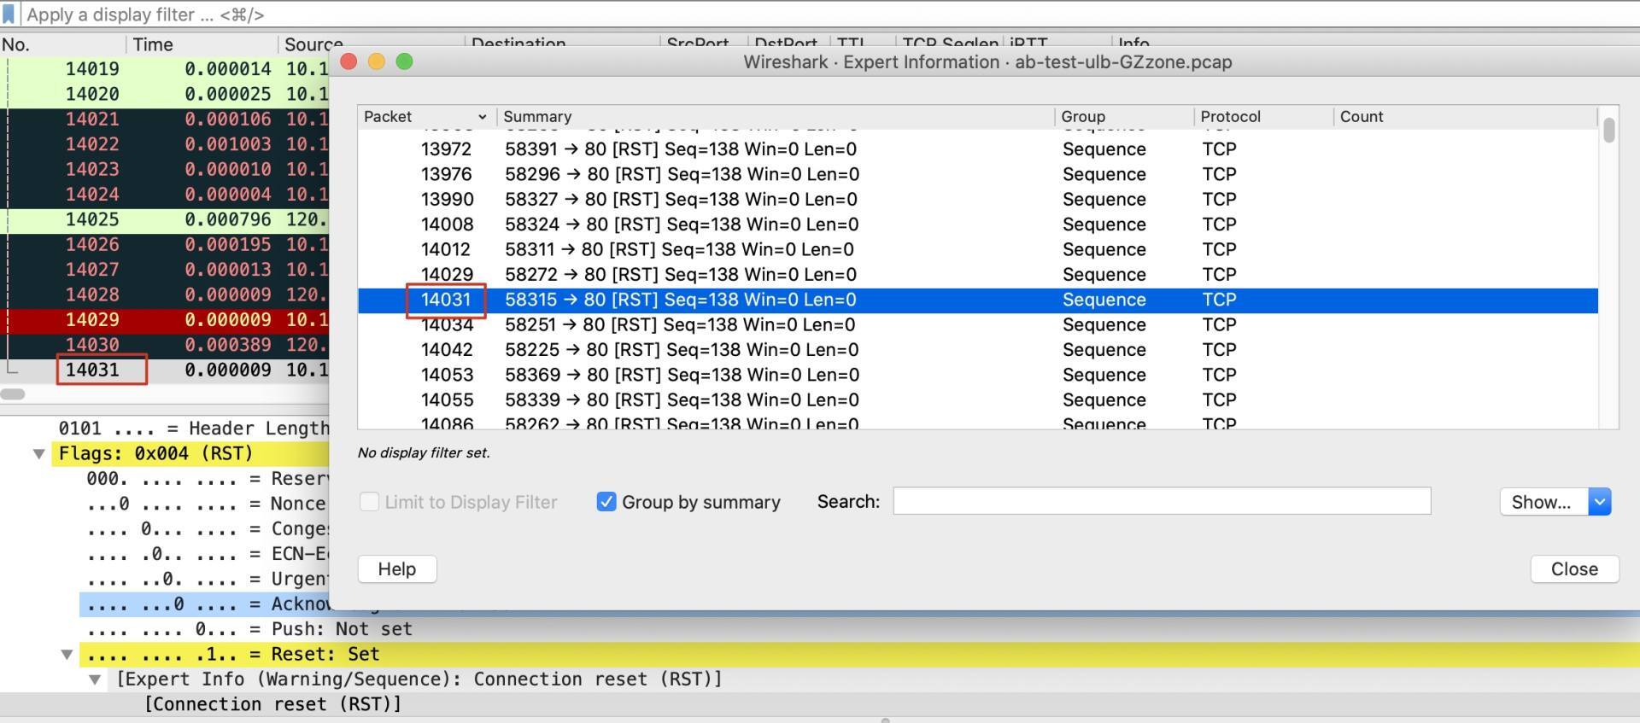Screen dimensions: 1640x723
Task: Collapse the Flags: 0x004 (RST) tree node
Action: point(39,454)
